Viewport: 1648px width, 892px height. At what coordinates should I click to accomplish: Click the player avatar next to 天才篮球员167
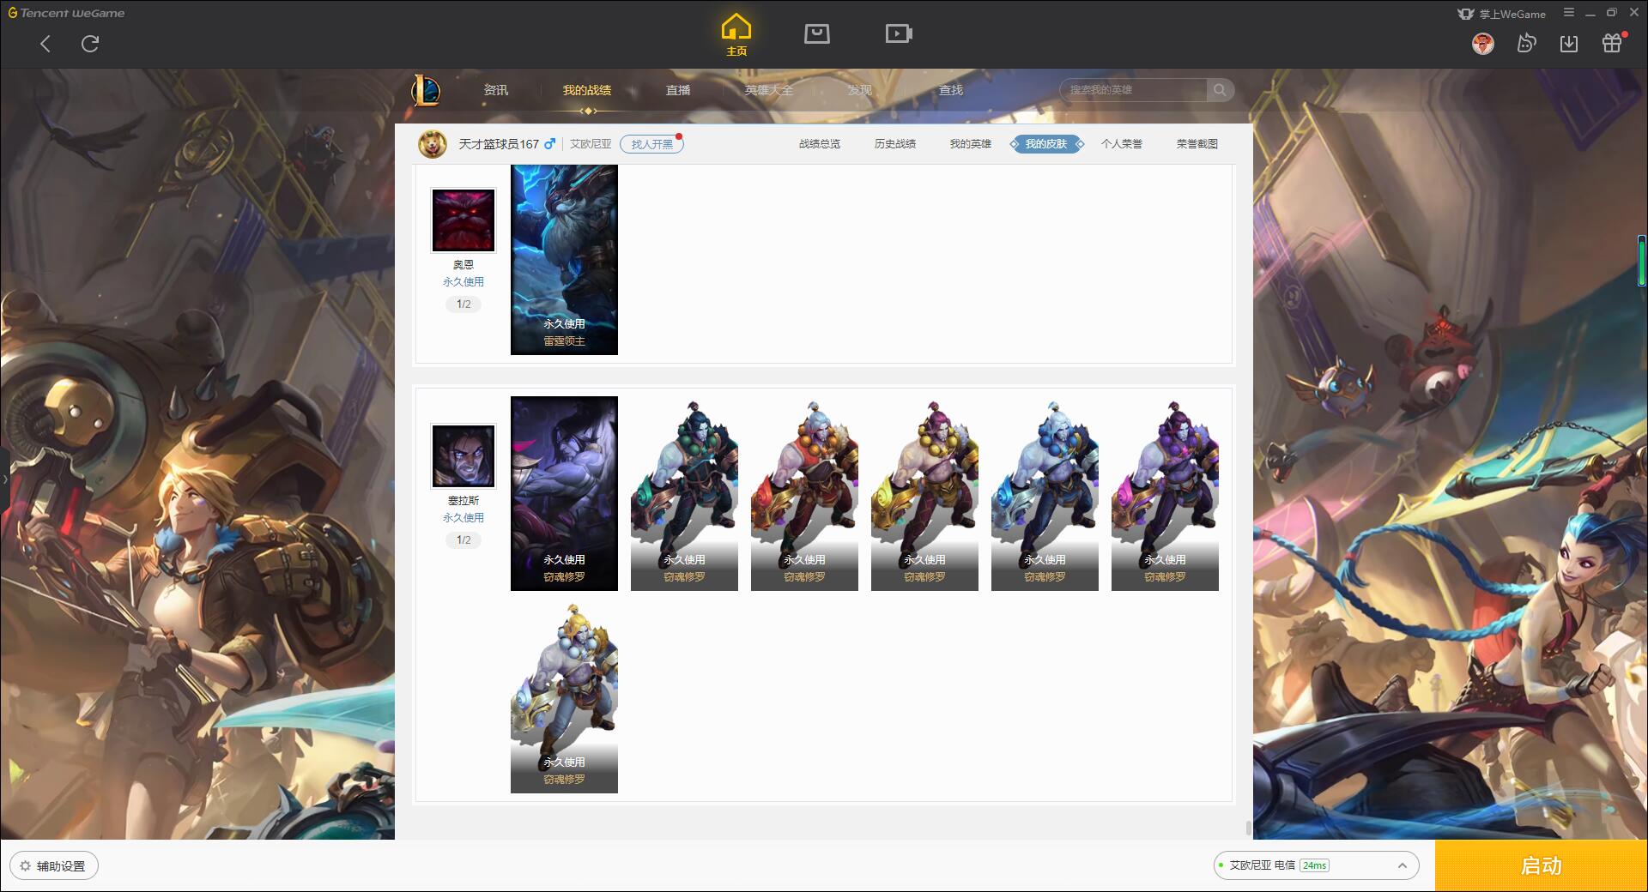pyautogui.click(x=433, y=144)
